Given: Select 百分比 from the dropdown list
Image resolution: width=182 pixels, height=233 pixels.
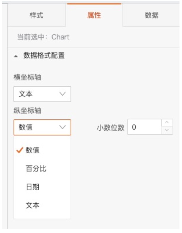Looking at the screenshot, I should (x=36, y=169).
